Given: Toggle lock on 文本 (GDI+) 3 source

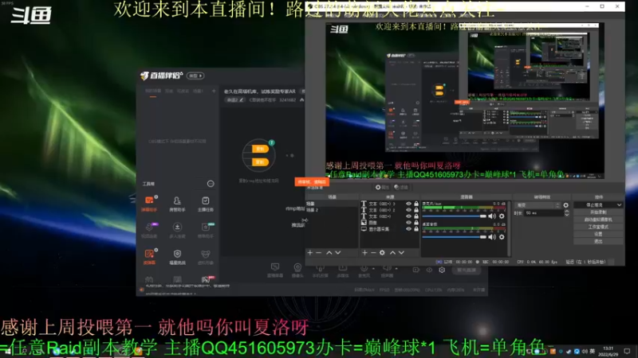Looking at the screenshot, I should pos(416,204).
